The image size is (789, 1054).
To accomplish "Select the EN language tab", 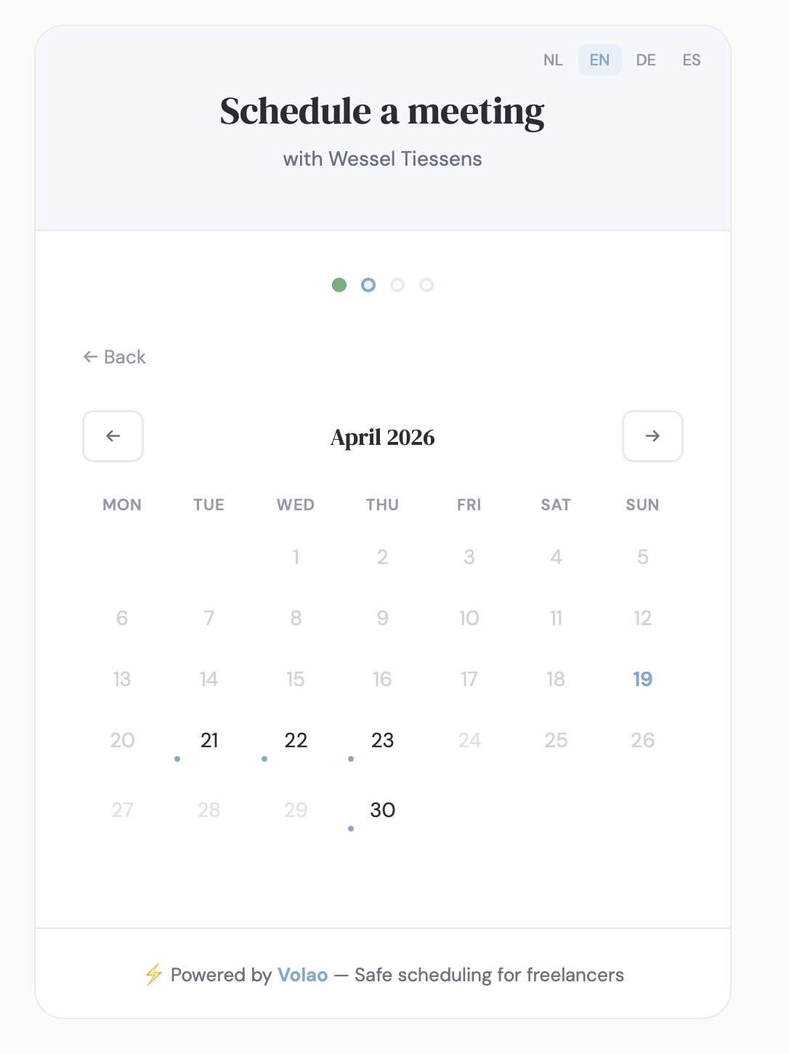I will [599, 60].
